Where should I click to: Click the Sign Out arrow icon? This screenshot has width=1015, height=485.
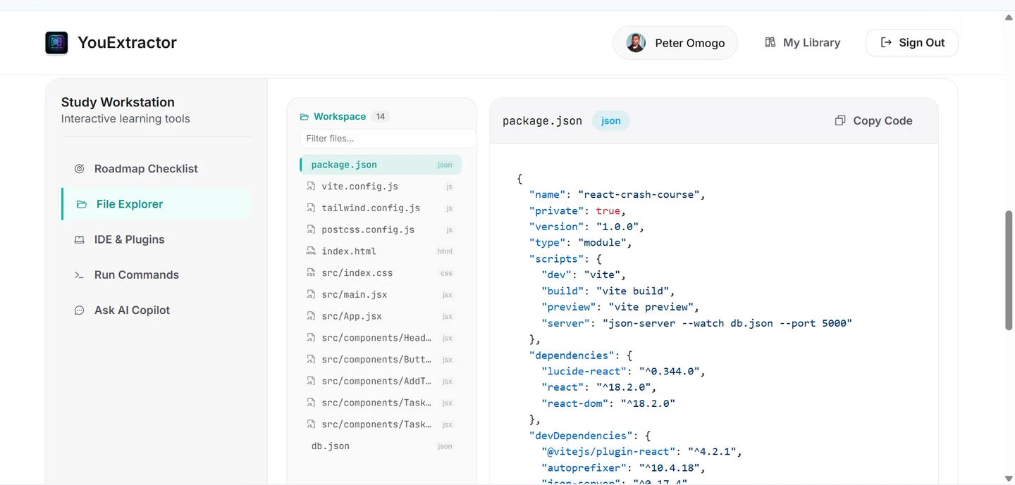tap(887, 42)
